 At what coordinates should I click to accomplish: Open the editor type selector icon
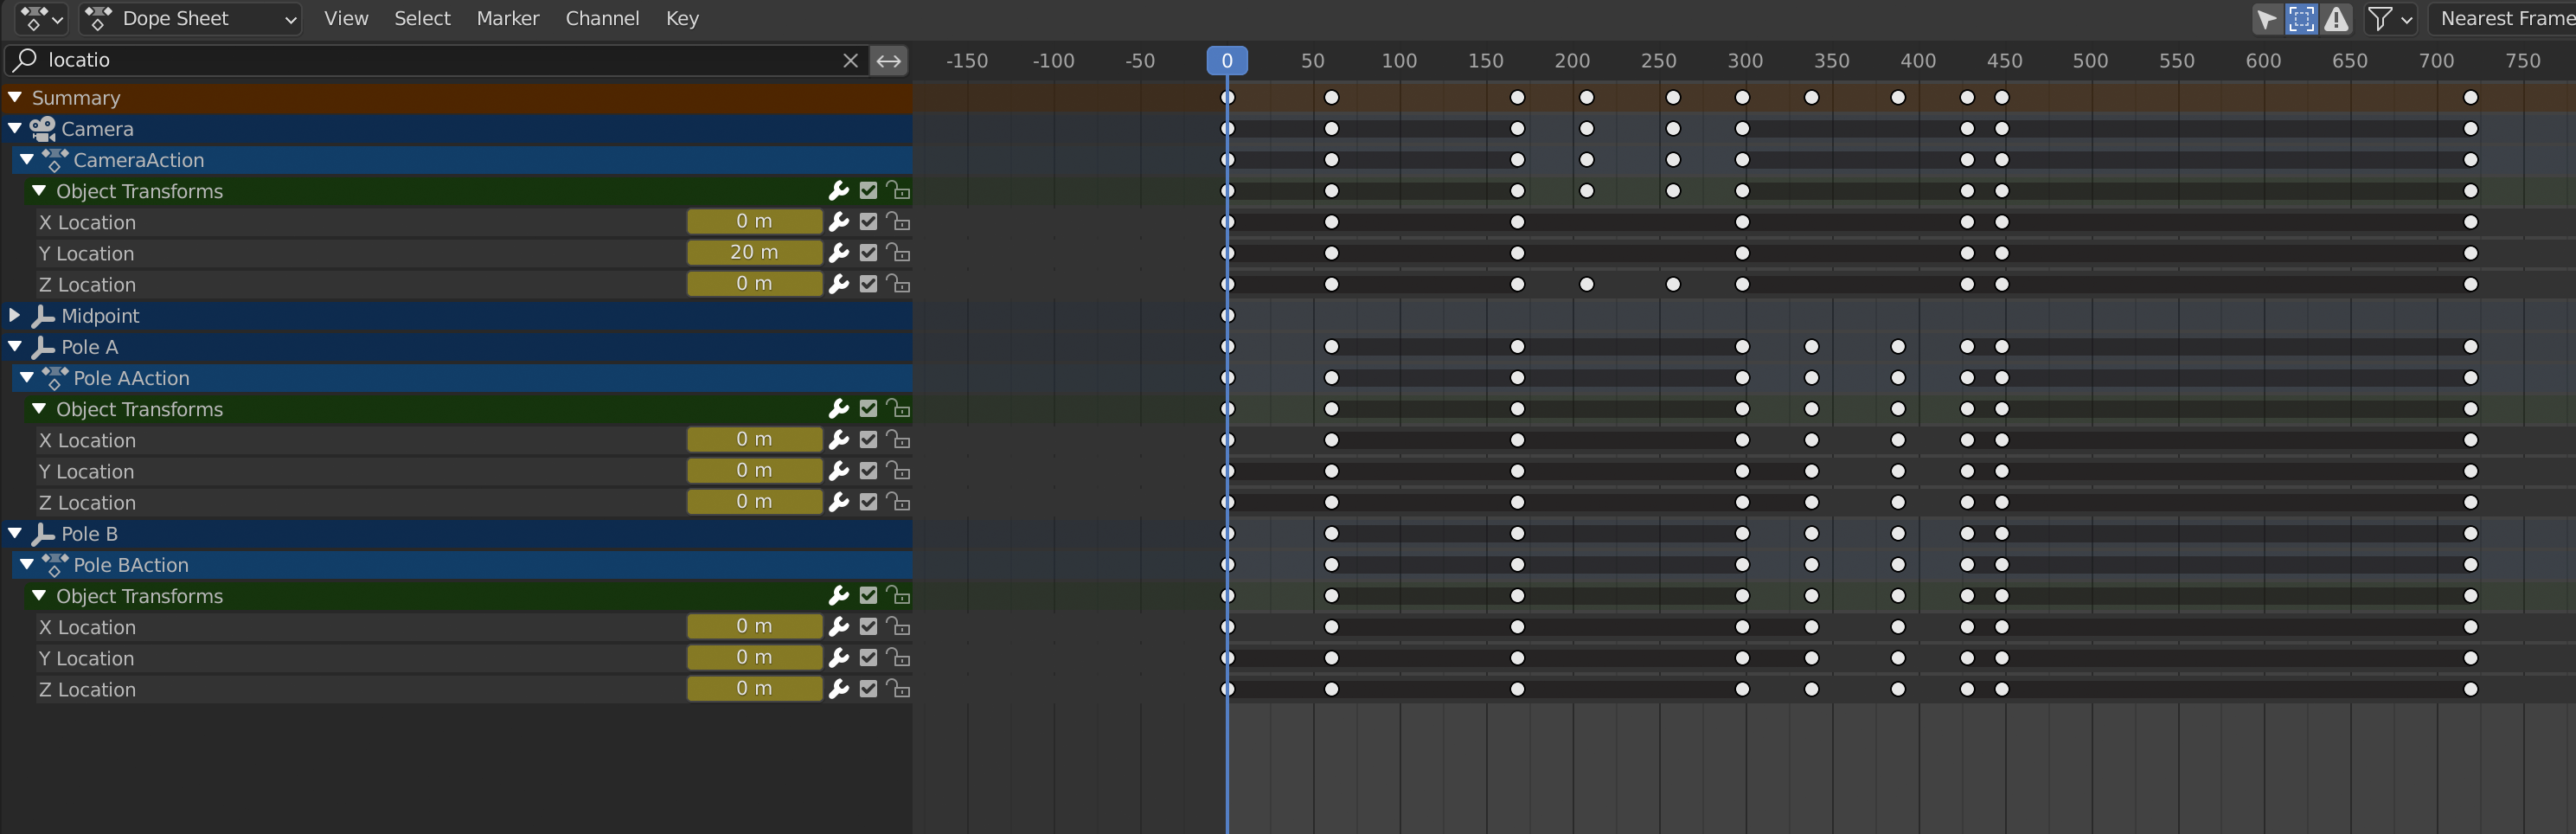[42, 18]
